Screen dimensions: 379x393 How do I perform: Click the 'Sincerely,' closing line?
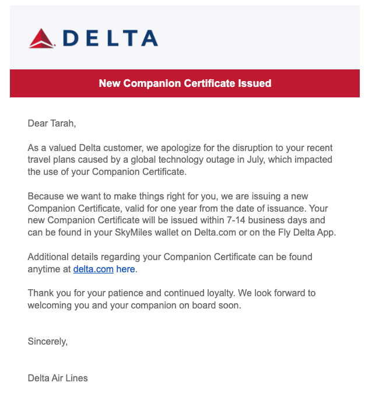point(48,342)
